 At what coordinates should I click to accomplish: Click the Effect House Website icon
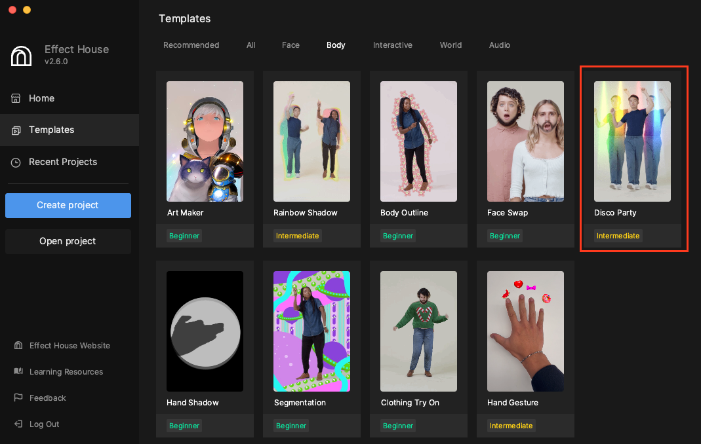pos(18,345)
